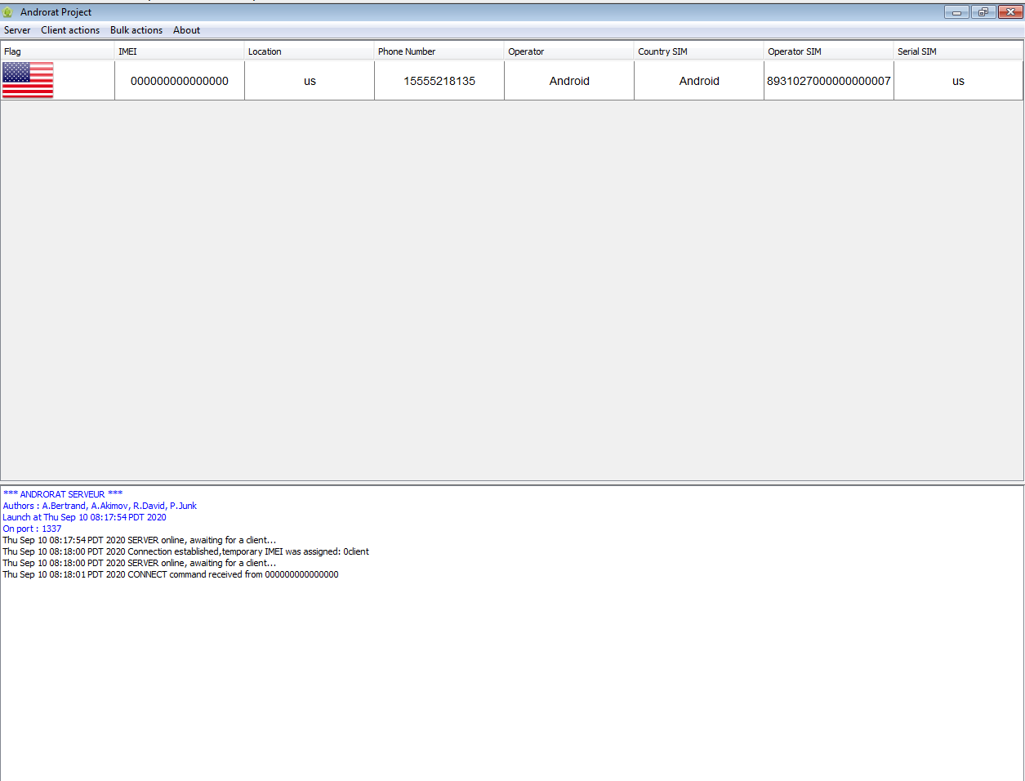Select phone number cell 15555218135
Viewport: 1025px width, 781px height.
(x=439, y=81)
